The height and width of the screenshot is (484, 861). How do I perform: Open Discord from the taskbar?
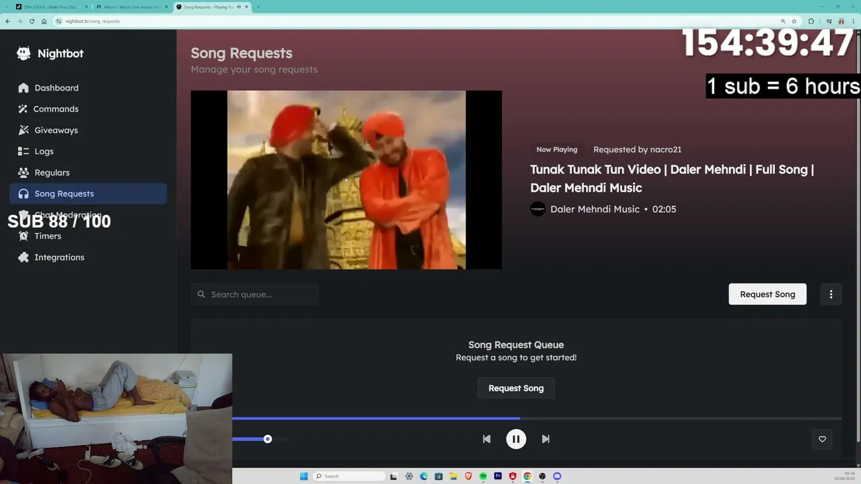[x=557, y=476]
